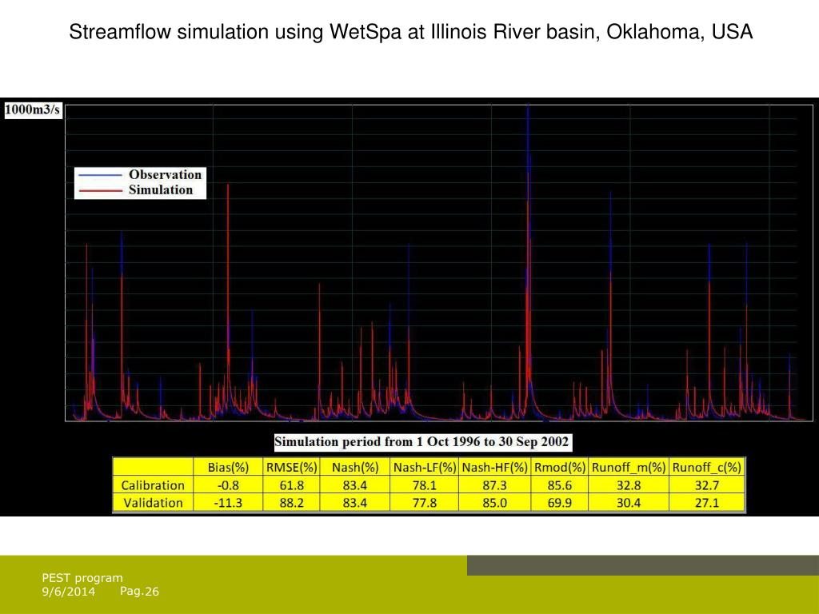Click the Runoff_m(%) column header

[628, 467]
